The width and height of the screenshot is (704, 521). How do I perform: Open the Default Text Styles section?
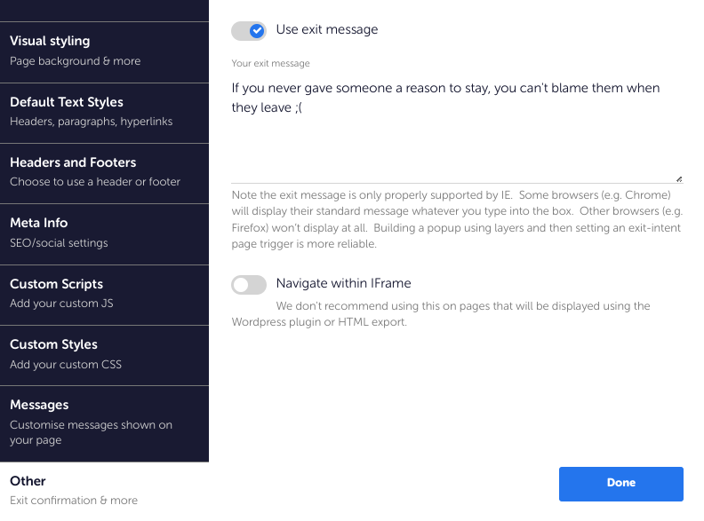click(x=104, y=113)
